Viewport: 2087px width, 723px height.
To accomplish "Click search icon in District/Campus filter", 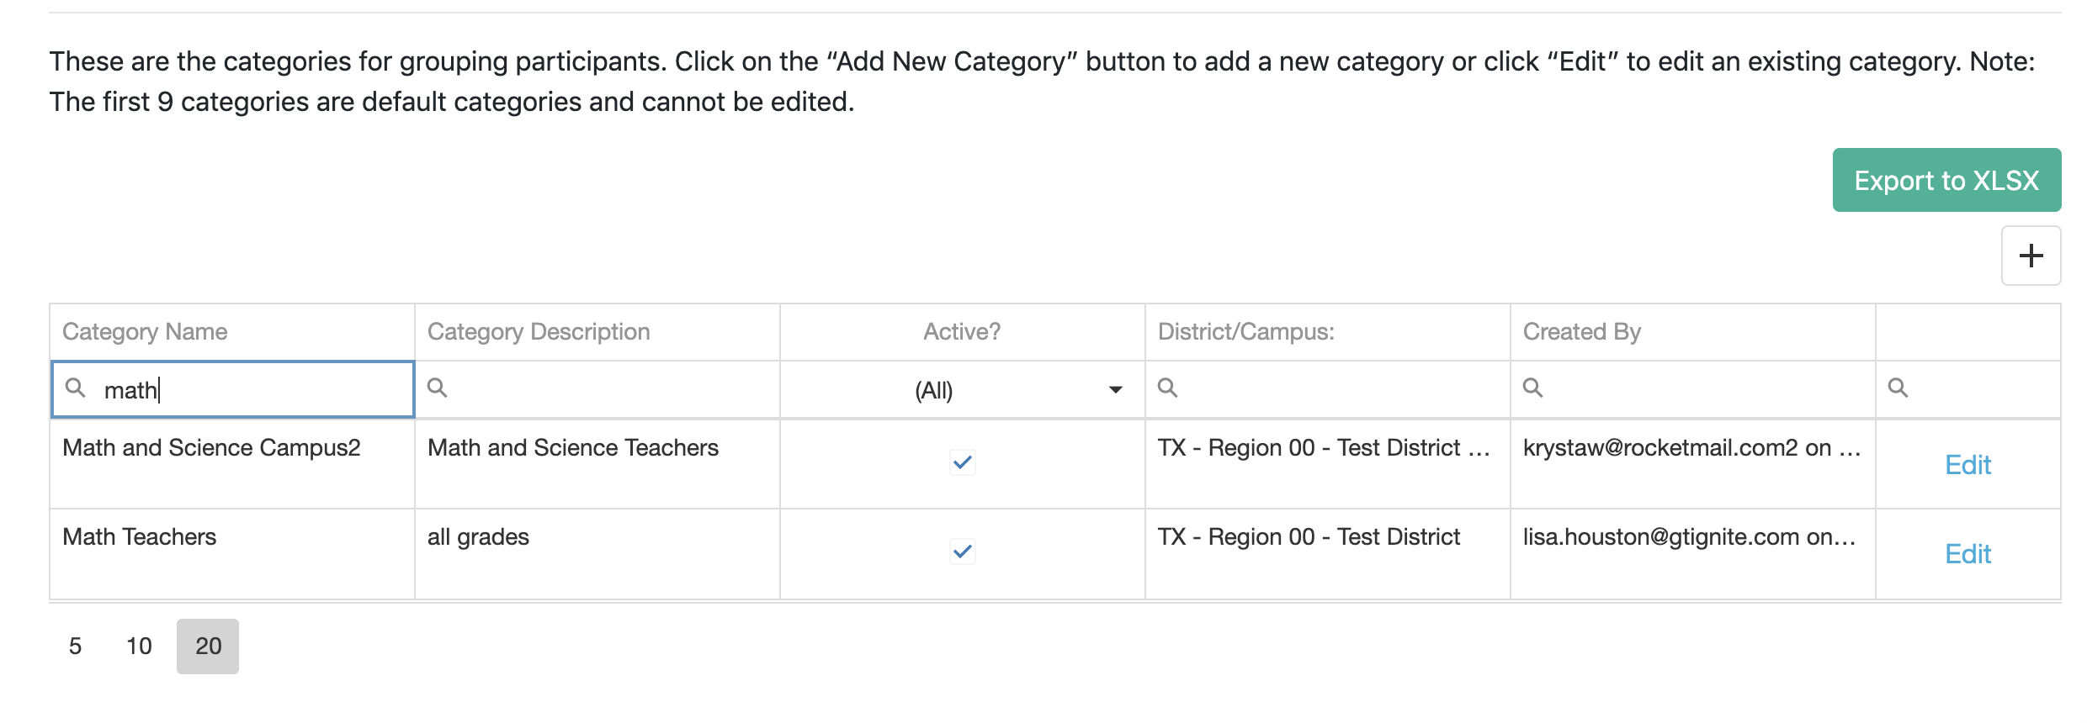I will (x=1167, y=388).
